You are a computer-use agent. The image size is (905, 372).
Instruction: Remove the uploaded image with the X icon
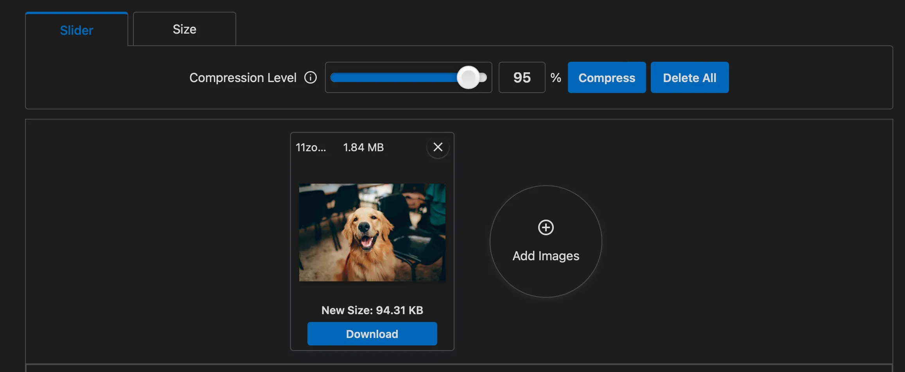pyautogui.click(x=438, y=147)
